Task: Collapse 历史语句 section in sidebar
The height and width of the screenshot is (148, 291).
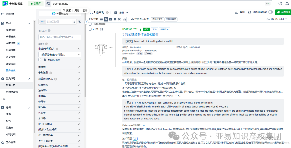Action: (29, 79)
